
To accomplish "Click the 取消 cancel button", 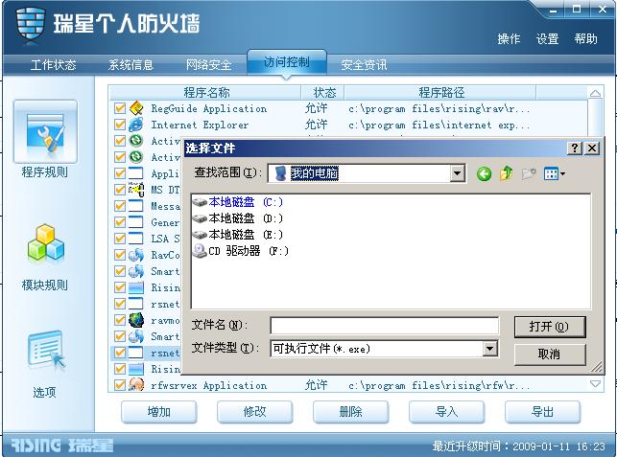I will point(549,354).
